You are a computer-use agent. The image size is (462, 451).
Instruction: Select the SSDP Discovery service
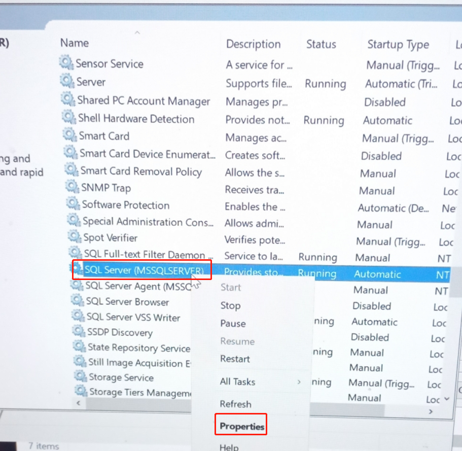tap(120, 332)
